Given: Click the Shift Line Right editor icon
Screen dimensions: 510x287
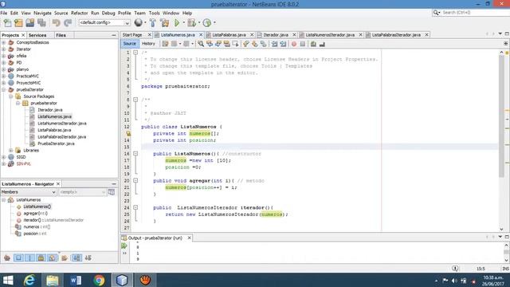Looking at the screenshot, I should [283, 44].
